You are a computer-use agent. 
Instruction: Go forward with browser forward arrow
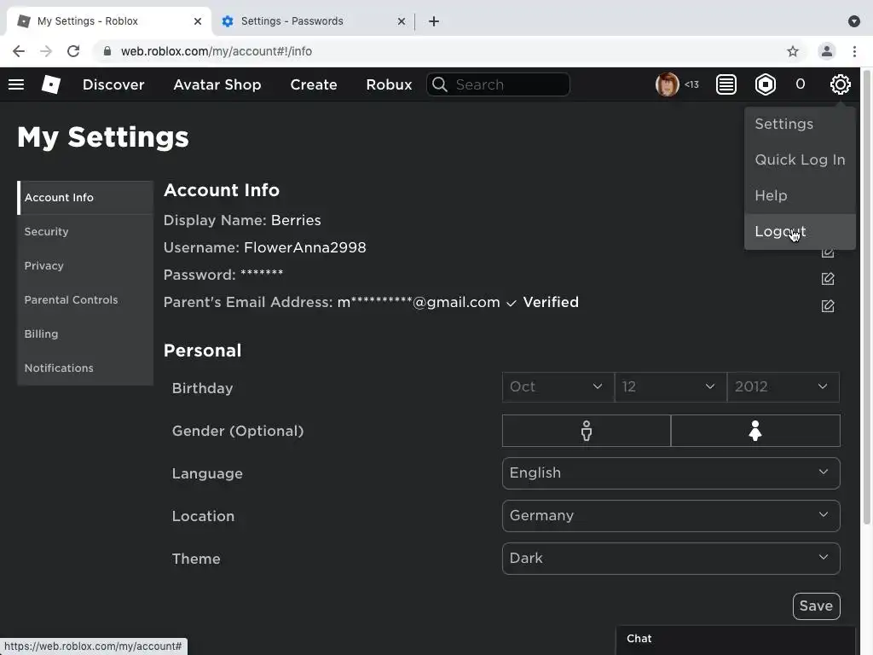46,51
